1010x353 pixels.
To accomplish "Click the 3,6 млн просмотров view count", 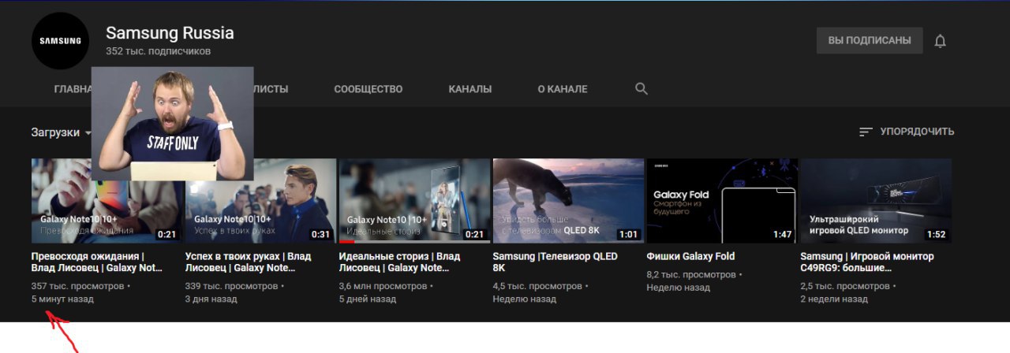I will tap(388, 286).
